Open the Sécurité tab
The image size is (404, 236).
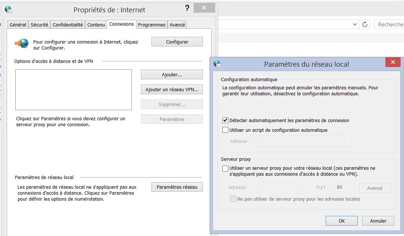click(x=39, y=25)
